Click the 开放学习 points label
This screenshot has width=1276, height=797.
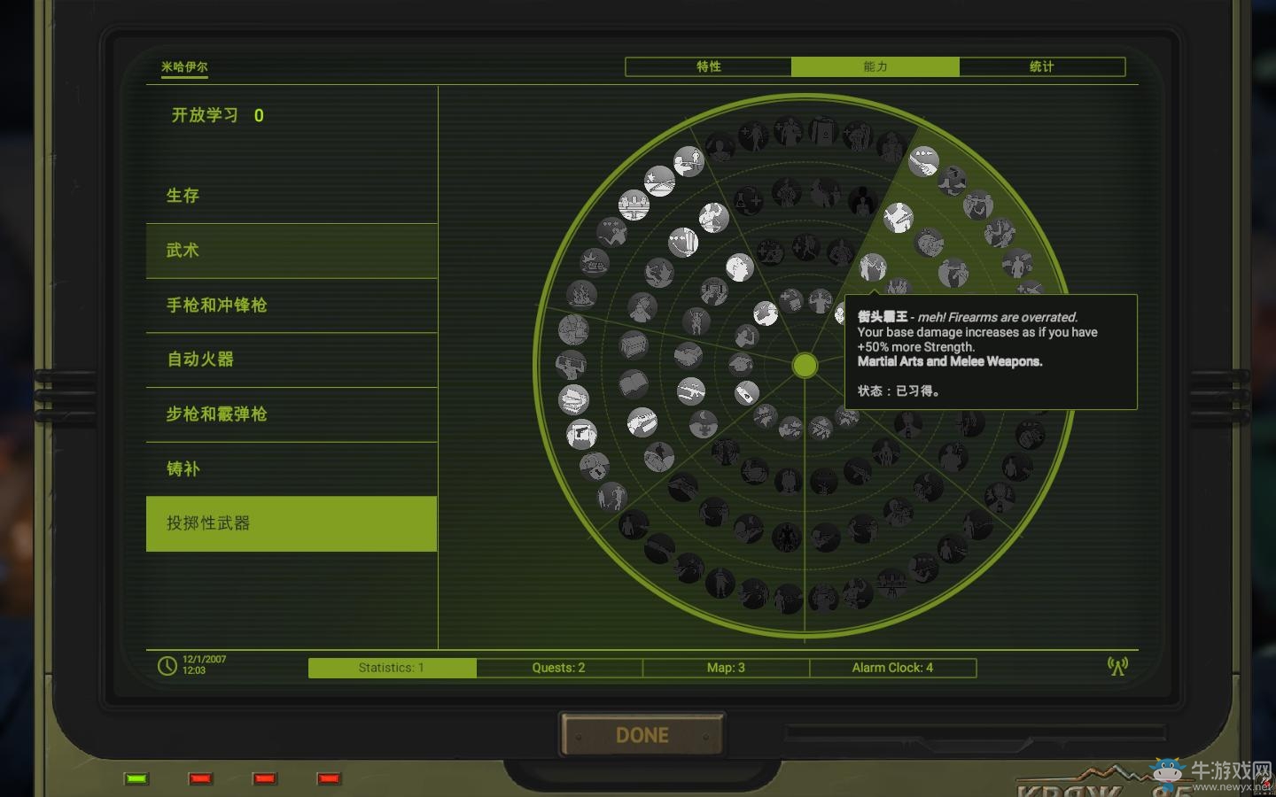(x=205, y=115)
